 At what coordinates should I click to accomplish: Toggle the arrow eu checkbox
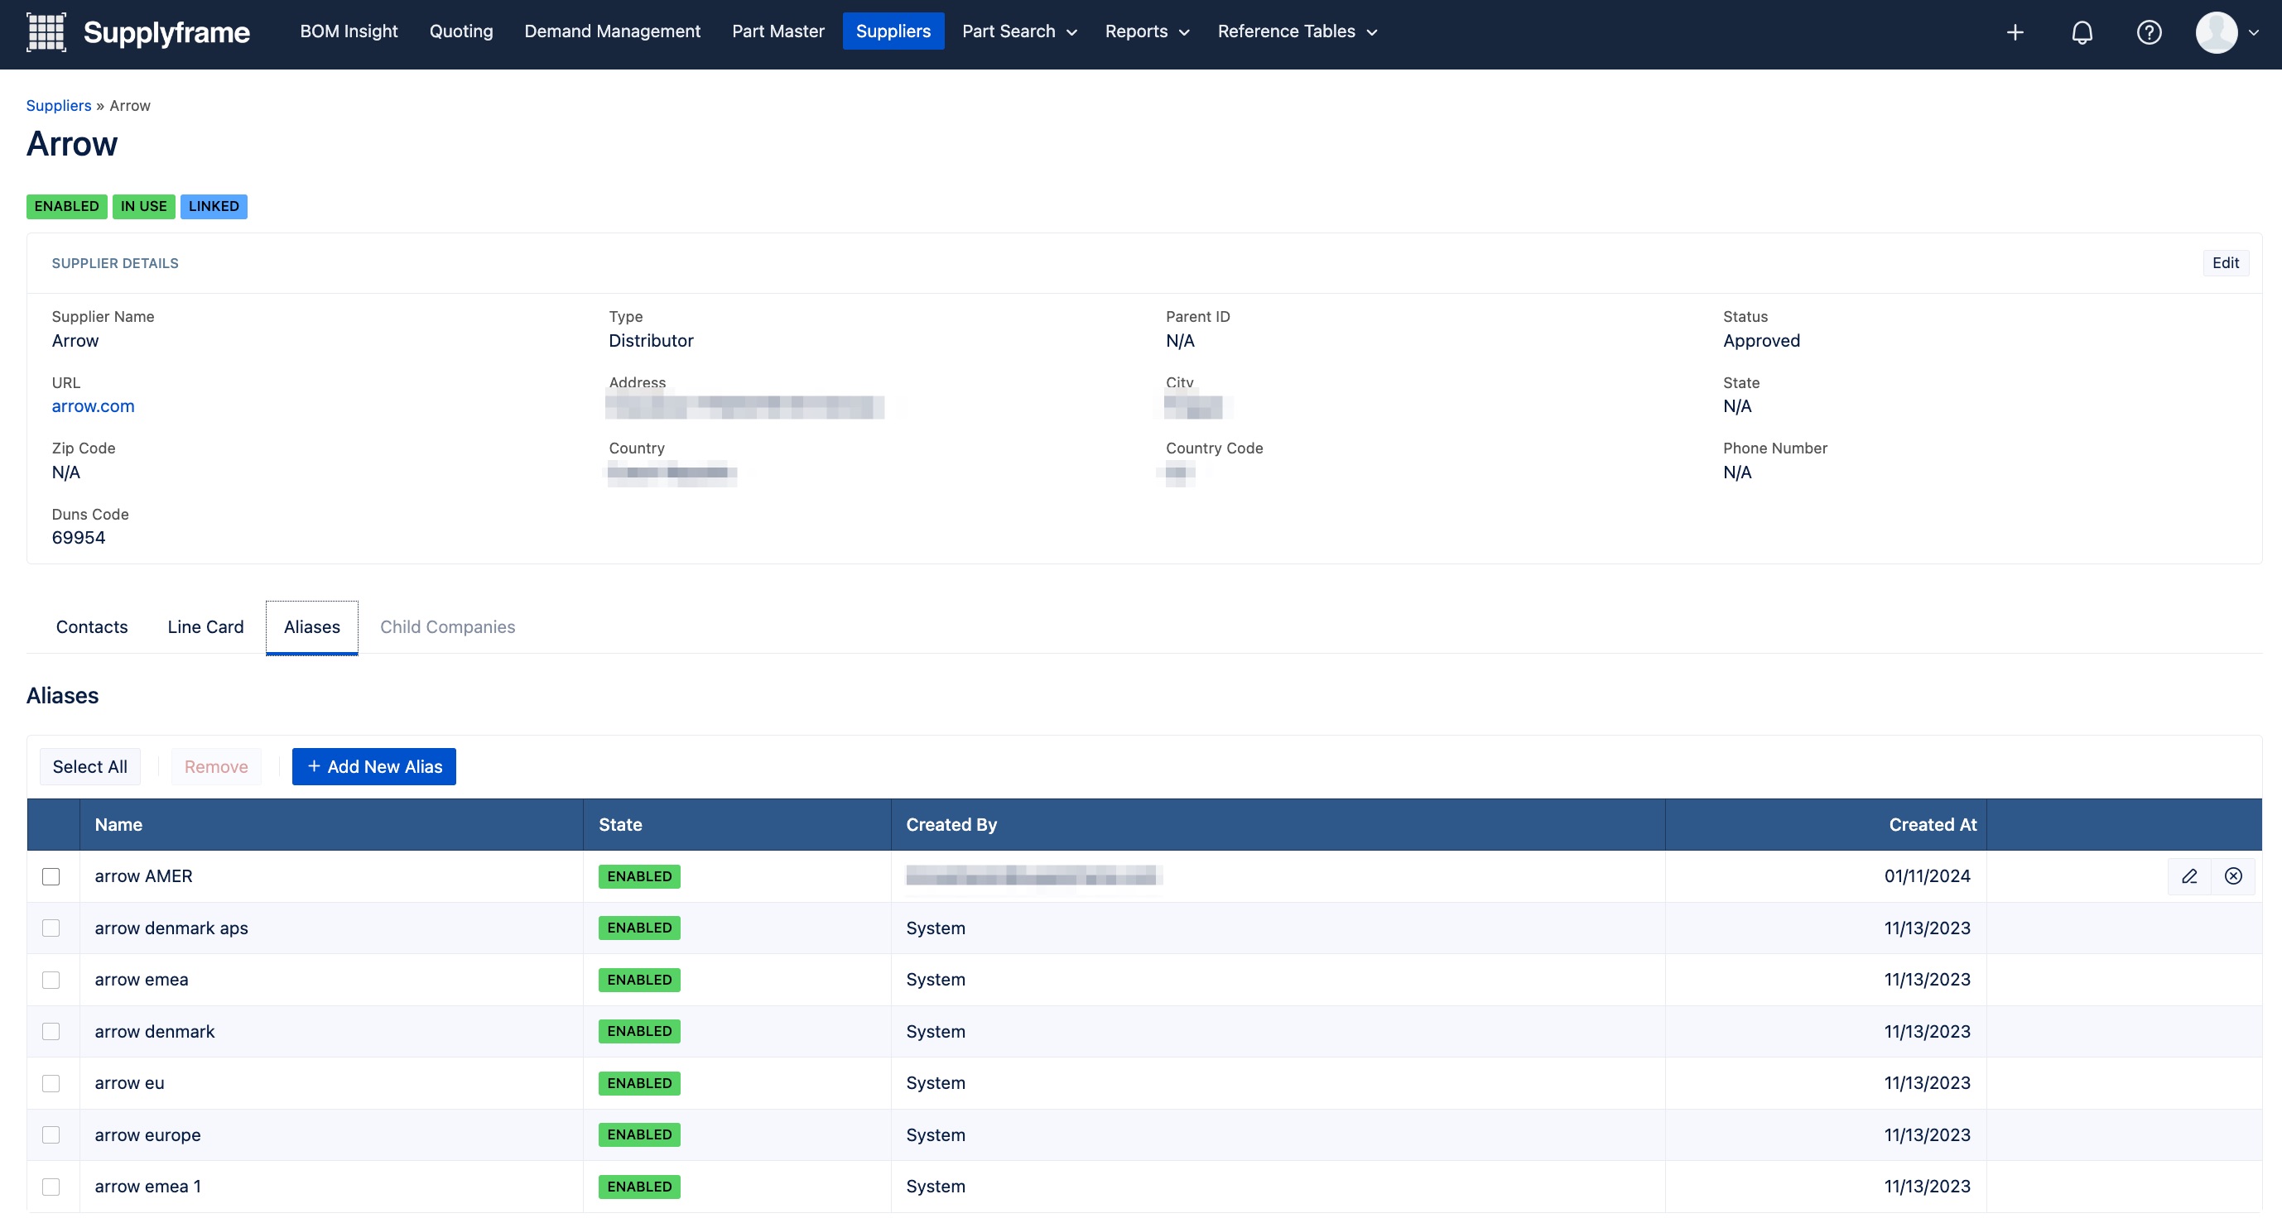pos(51,1084)
